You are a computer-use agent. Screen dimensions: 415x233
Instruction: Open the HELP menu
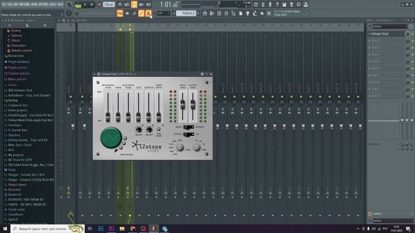60,5
